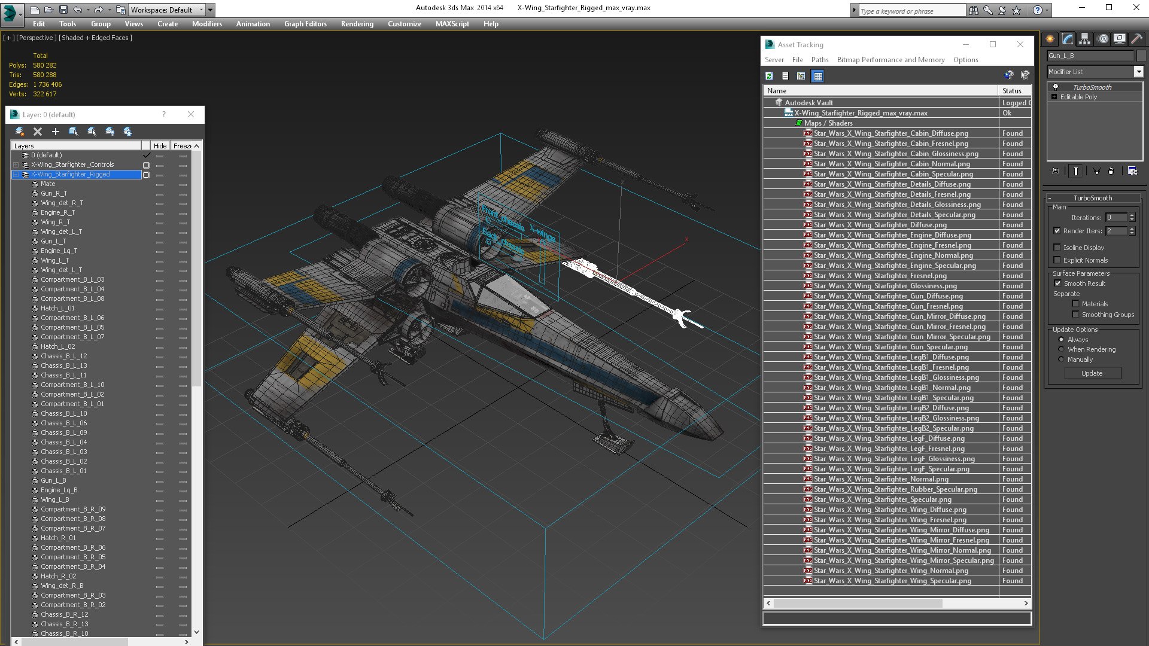
Task: Expand X-Wing_Starfighter_Controls layer tree
Action: (16, 165)
